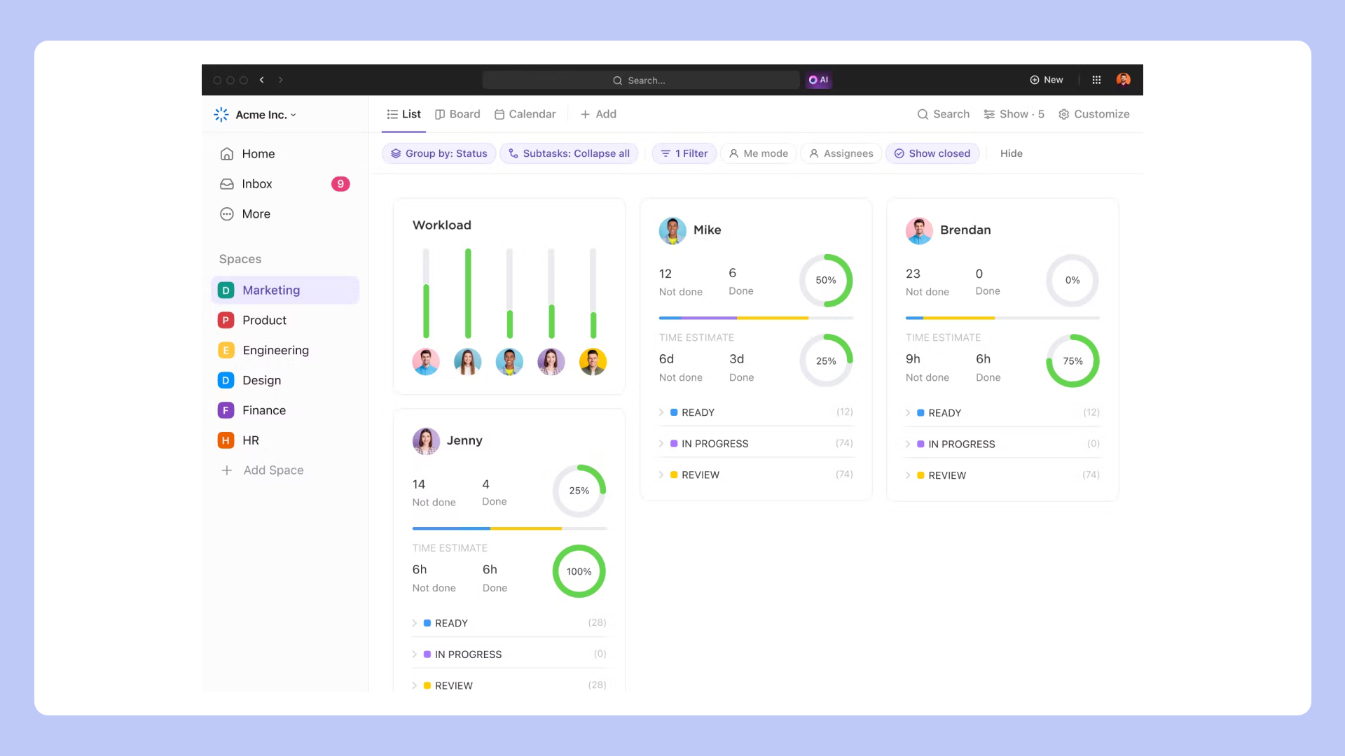Screen dimensions: 1345x756
Task: Click Mike's status progress bar
Action: [x=755, y=318]
